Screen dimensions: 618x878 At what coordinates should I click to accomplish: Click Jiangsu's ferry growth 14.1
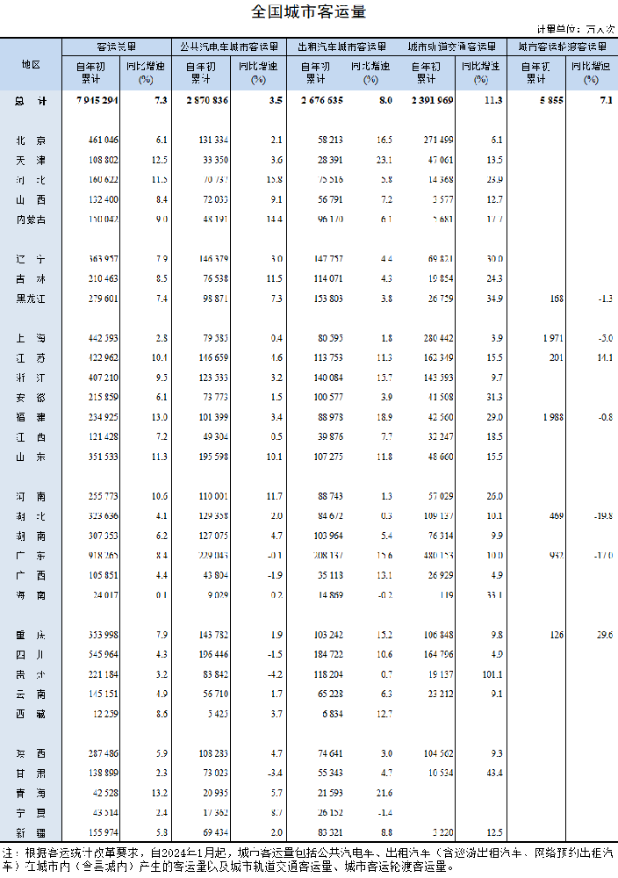(605, 357)
